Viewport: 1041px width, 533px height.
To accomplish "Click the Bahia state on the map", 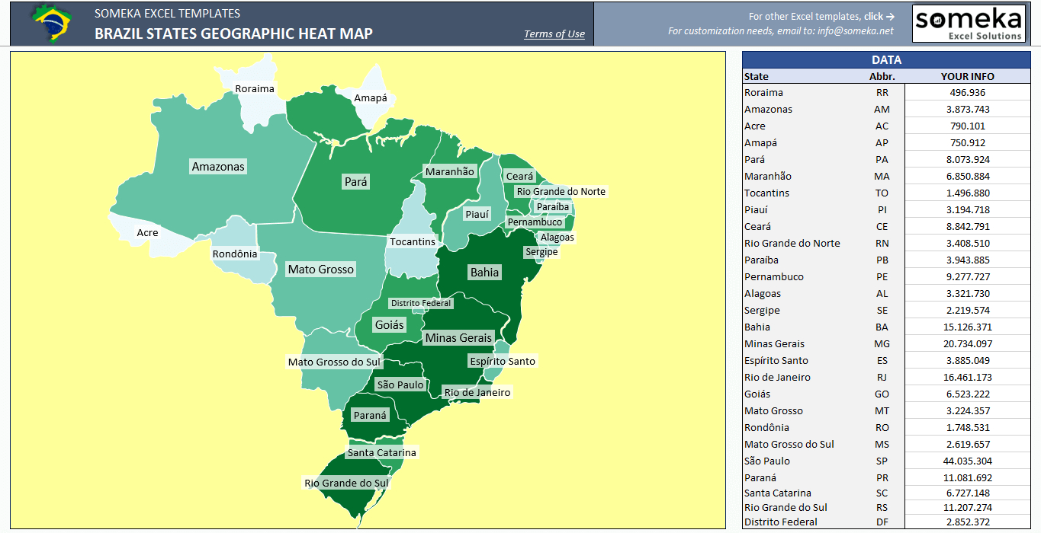I will [484, 273].
